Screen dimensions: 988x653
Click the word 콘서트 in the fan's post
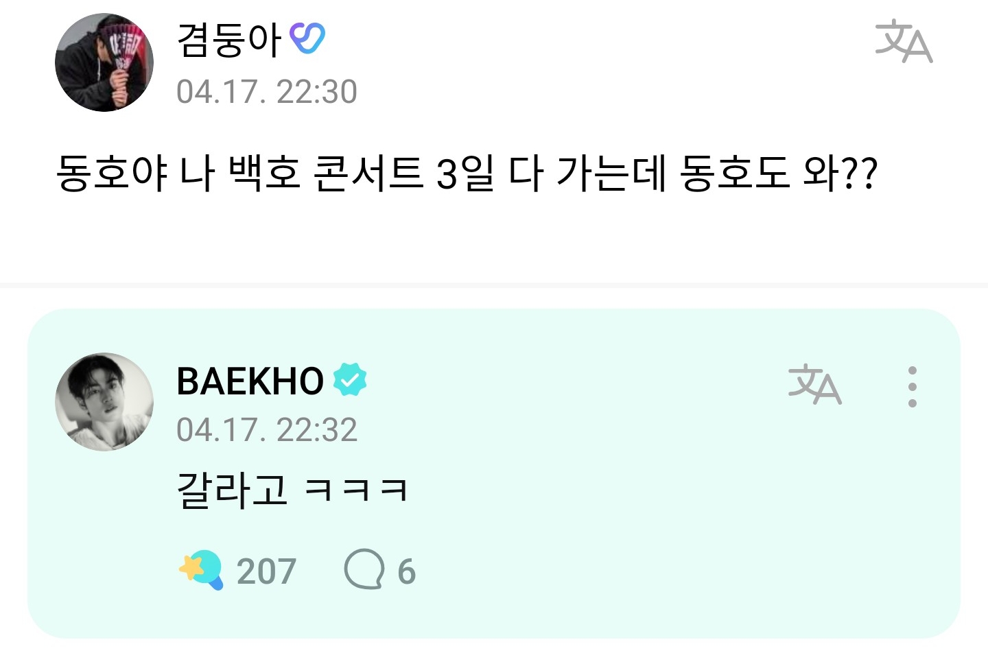tap(367, 173)
